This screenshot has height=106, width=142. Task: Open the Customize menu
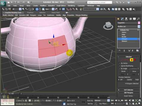[x=81, y=6]
